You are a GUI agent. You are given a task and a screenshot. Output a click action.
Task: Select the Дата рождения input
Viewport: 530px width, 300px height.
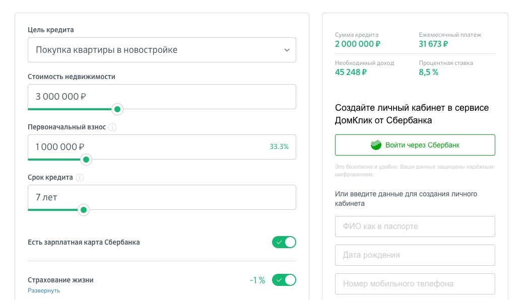[415, 255]
